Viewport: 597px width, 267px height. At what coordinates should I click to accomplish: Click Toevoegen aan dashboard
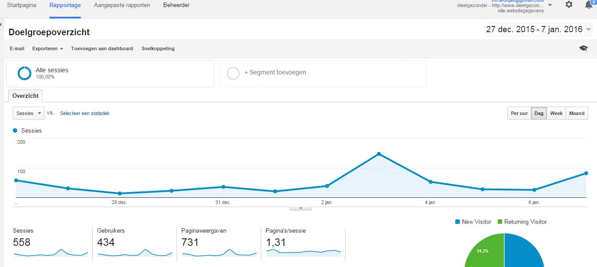coord(102,48)
